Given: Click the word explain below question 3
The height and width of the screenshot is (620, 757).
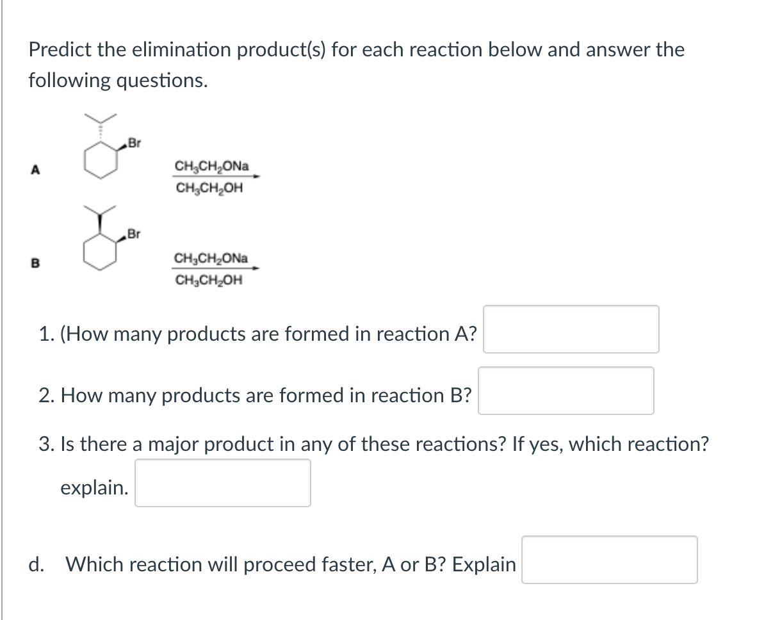Looking at the screenshot, I should point(94,487).
